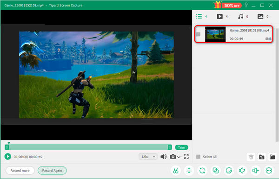
Task: Tick the checkbox for Game_250818152108.mp4
Action: pos(198,34)
